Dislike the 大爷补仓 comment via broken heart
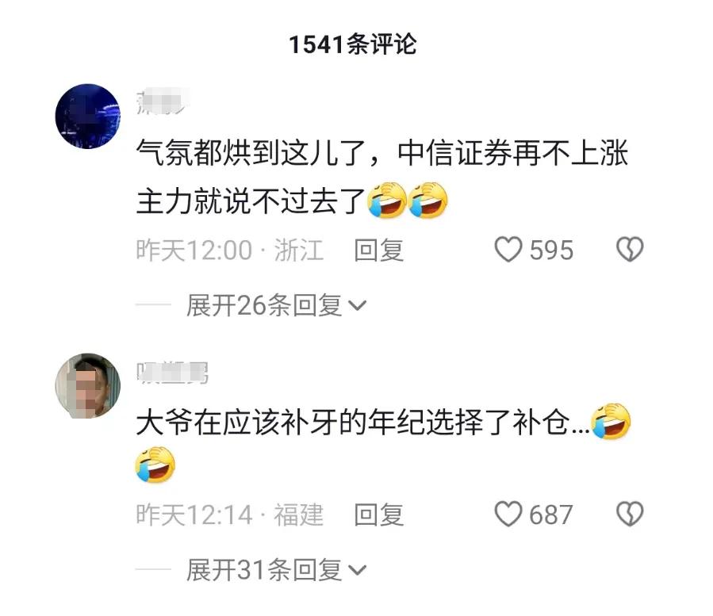Viewport: 713px width, 616px height. (x=630, y=515)
